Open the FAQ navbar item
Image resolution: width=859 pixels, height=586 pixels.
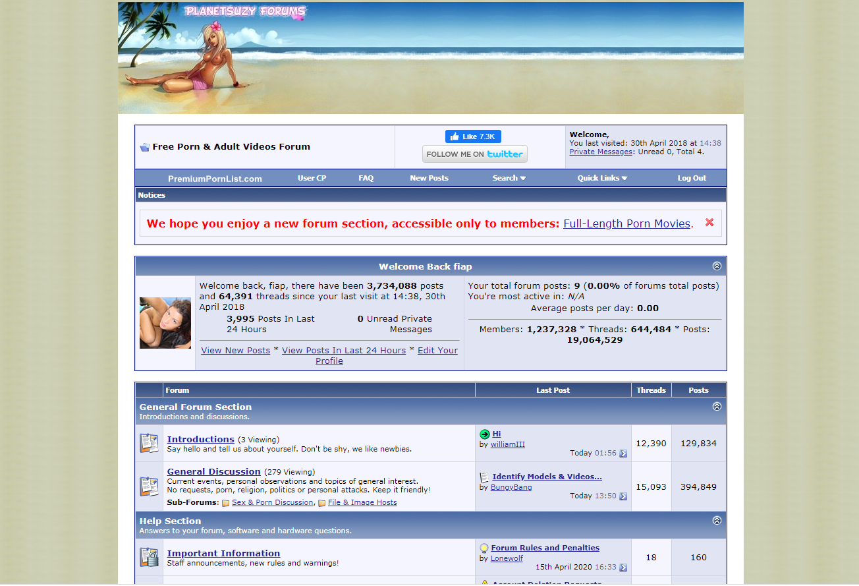point(366,178)
